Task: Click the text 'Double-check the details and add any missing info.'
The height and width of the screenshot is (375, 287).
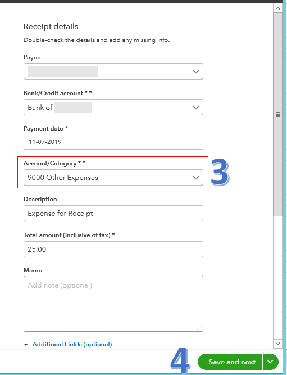Action: (97, 40)
